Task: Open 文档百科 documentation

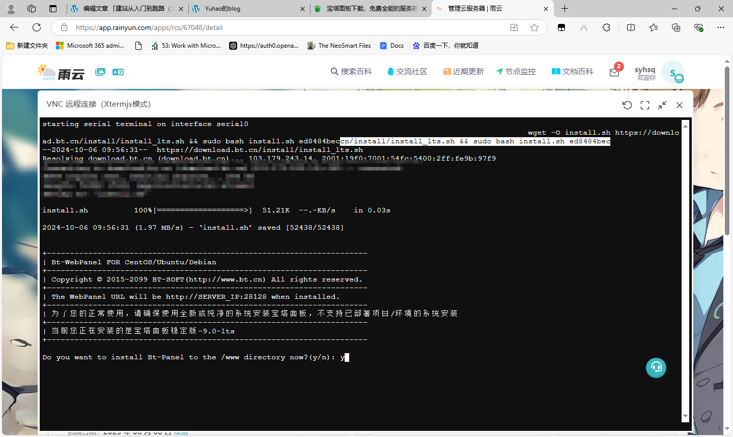Action: pyautogui.click(x=573, y=72)
